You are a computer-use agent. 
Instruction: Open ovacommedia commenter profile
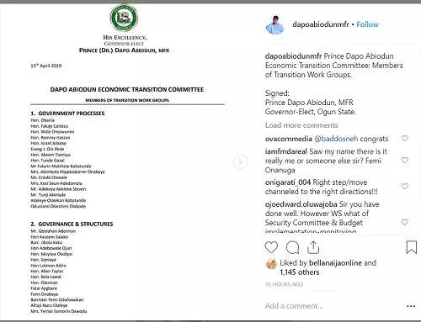(x=289, y=139)
